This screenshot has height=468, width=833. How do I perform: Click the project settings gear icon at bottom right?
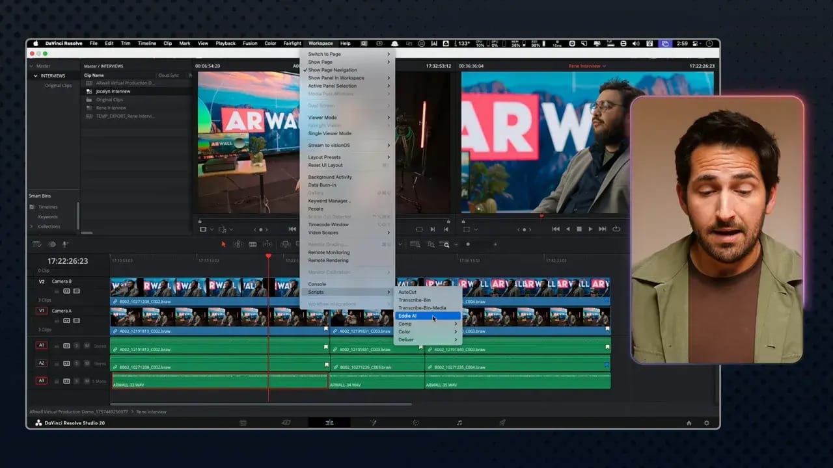(x=706, y=422)
